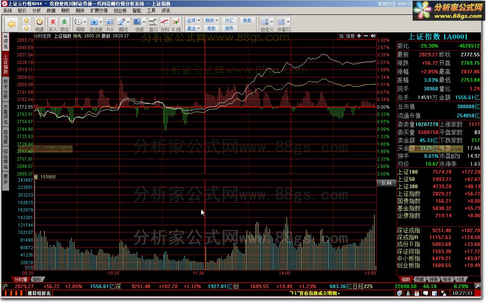Click the 美股 US stocks button
486x303 pixels.
(x=247, y=20)
